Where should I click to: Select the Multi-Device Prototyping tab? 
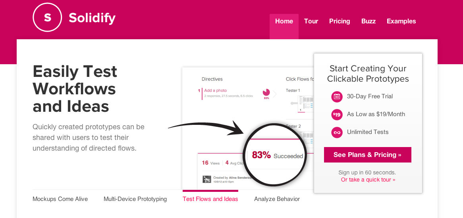[135, 199]
